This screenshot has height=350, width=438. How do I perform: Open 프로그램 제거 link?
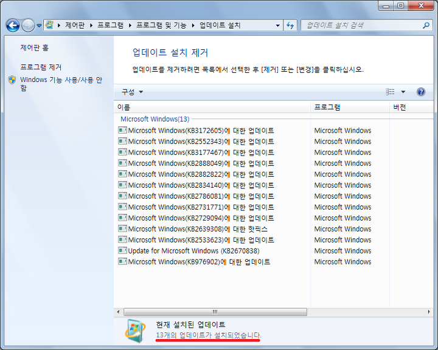(x=41, y=67)
